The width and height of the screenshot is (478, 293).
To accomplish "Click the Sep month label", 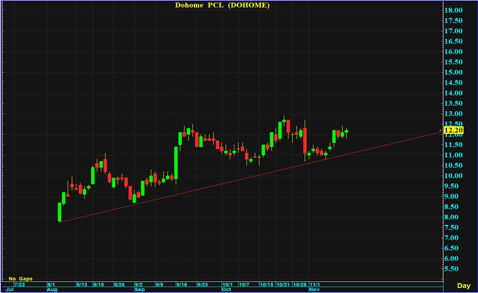I will point(140,289).
